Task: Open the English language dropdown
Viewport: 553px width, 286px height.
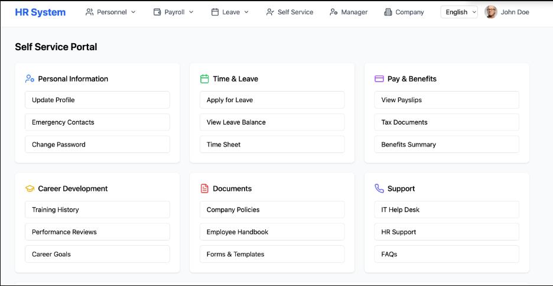Action: tap(459, 12)
